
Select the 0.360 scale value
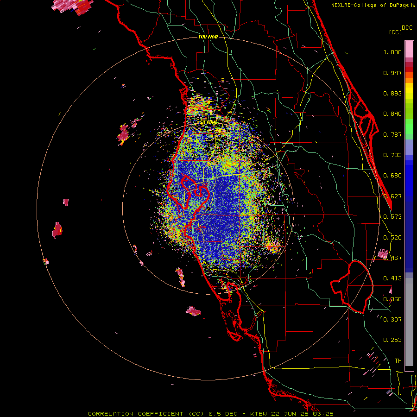click(392, 299)
